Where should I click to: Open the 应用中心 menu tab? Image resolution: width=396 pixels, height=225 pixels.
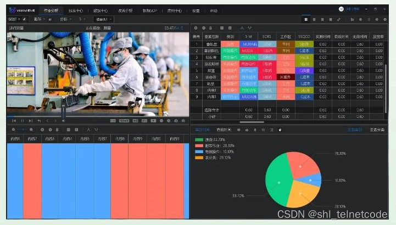(x=175, y=11)
